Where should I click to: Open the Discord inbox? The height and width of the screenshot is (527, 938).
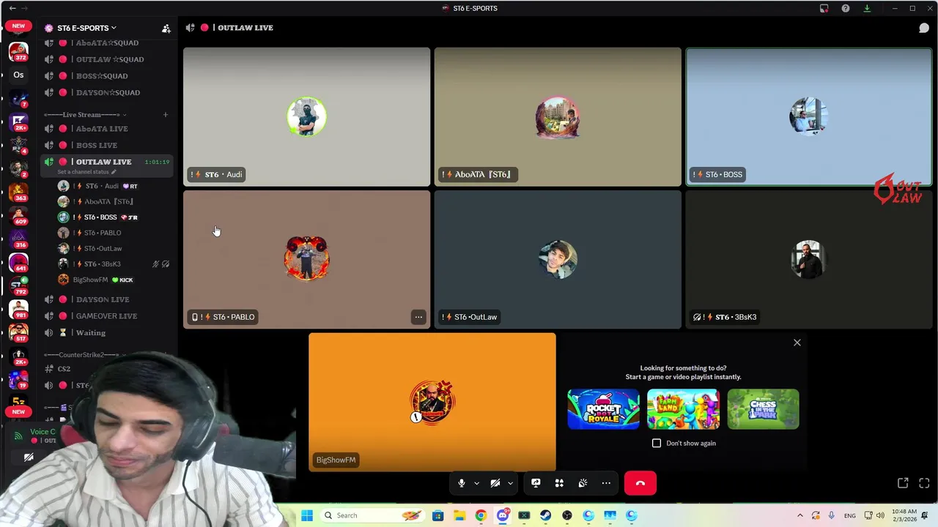coord(824,8)
